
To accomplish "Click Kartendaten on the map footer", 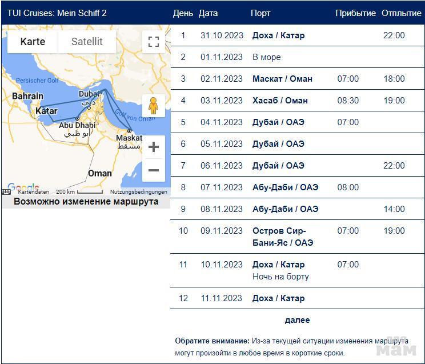I will pyautogui.click(x=33, y=192).
